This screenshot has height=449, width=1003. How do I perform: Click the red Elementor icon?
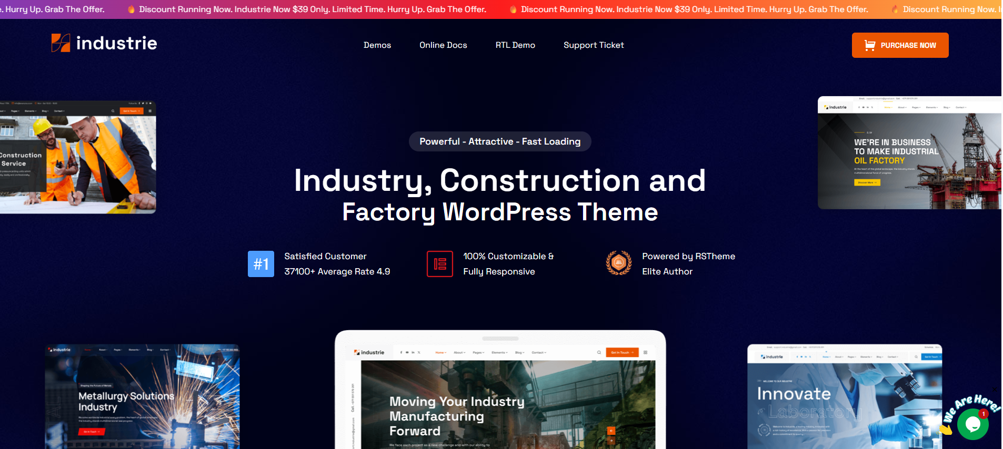440,264
